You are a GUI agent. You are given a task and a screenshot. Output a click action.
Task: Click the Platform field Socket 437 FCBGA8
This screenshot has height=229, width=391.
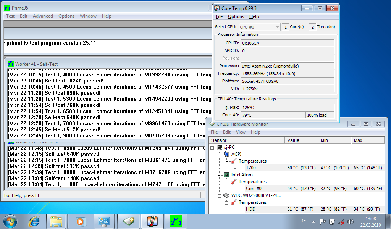pyautogui.click(x=288, y=81)
